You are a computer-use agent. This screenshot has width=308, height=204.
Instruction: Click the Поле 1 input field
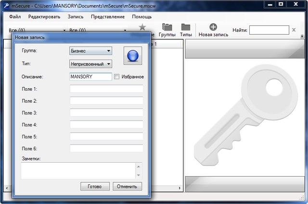tap(106, 89)
